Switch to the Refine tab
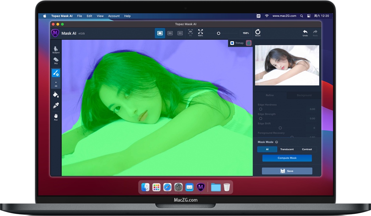This screenshot has height=216, width=371. coord(270,95)
